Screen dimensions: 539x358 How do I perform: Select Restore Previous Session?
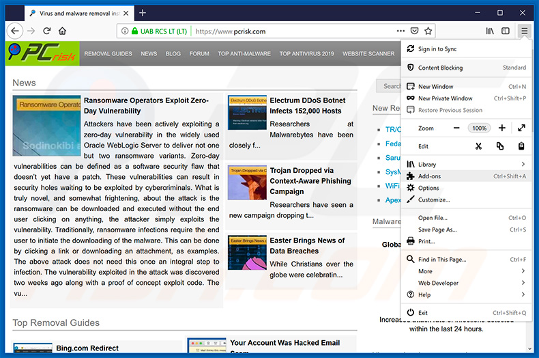(466, 110)
